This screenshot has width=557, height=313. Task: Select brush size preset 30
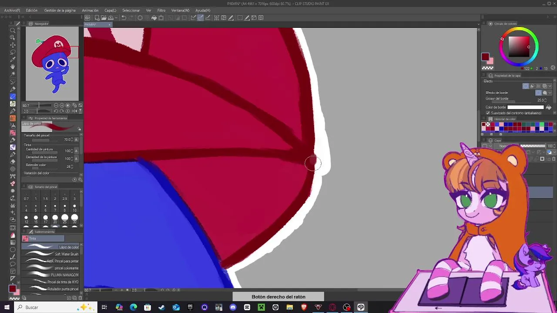(x=74, y=219)
